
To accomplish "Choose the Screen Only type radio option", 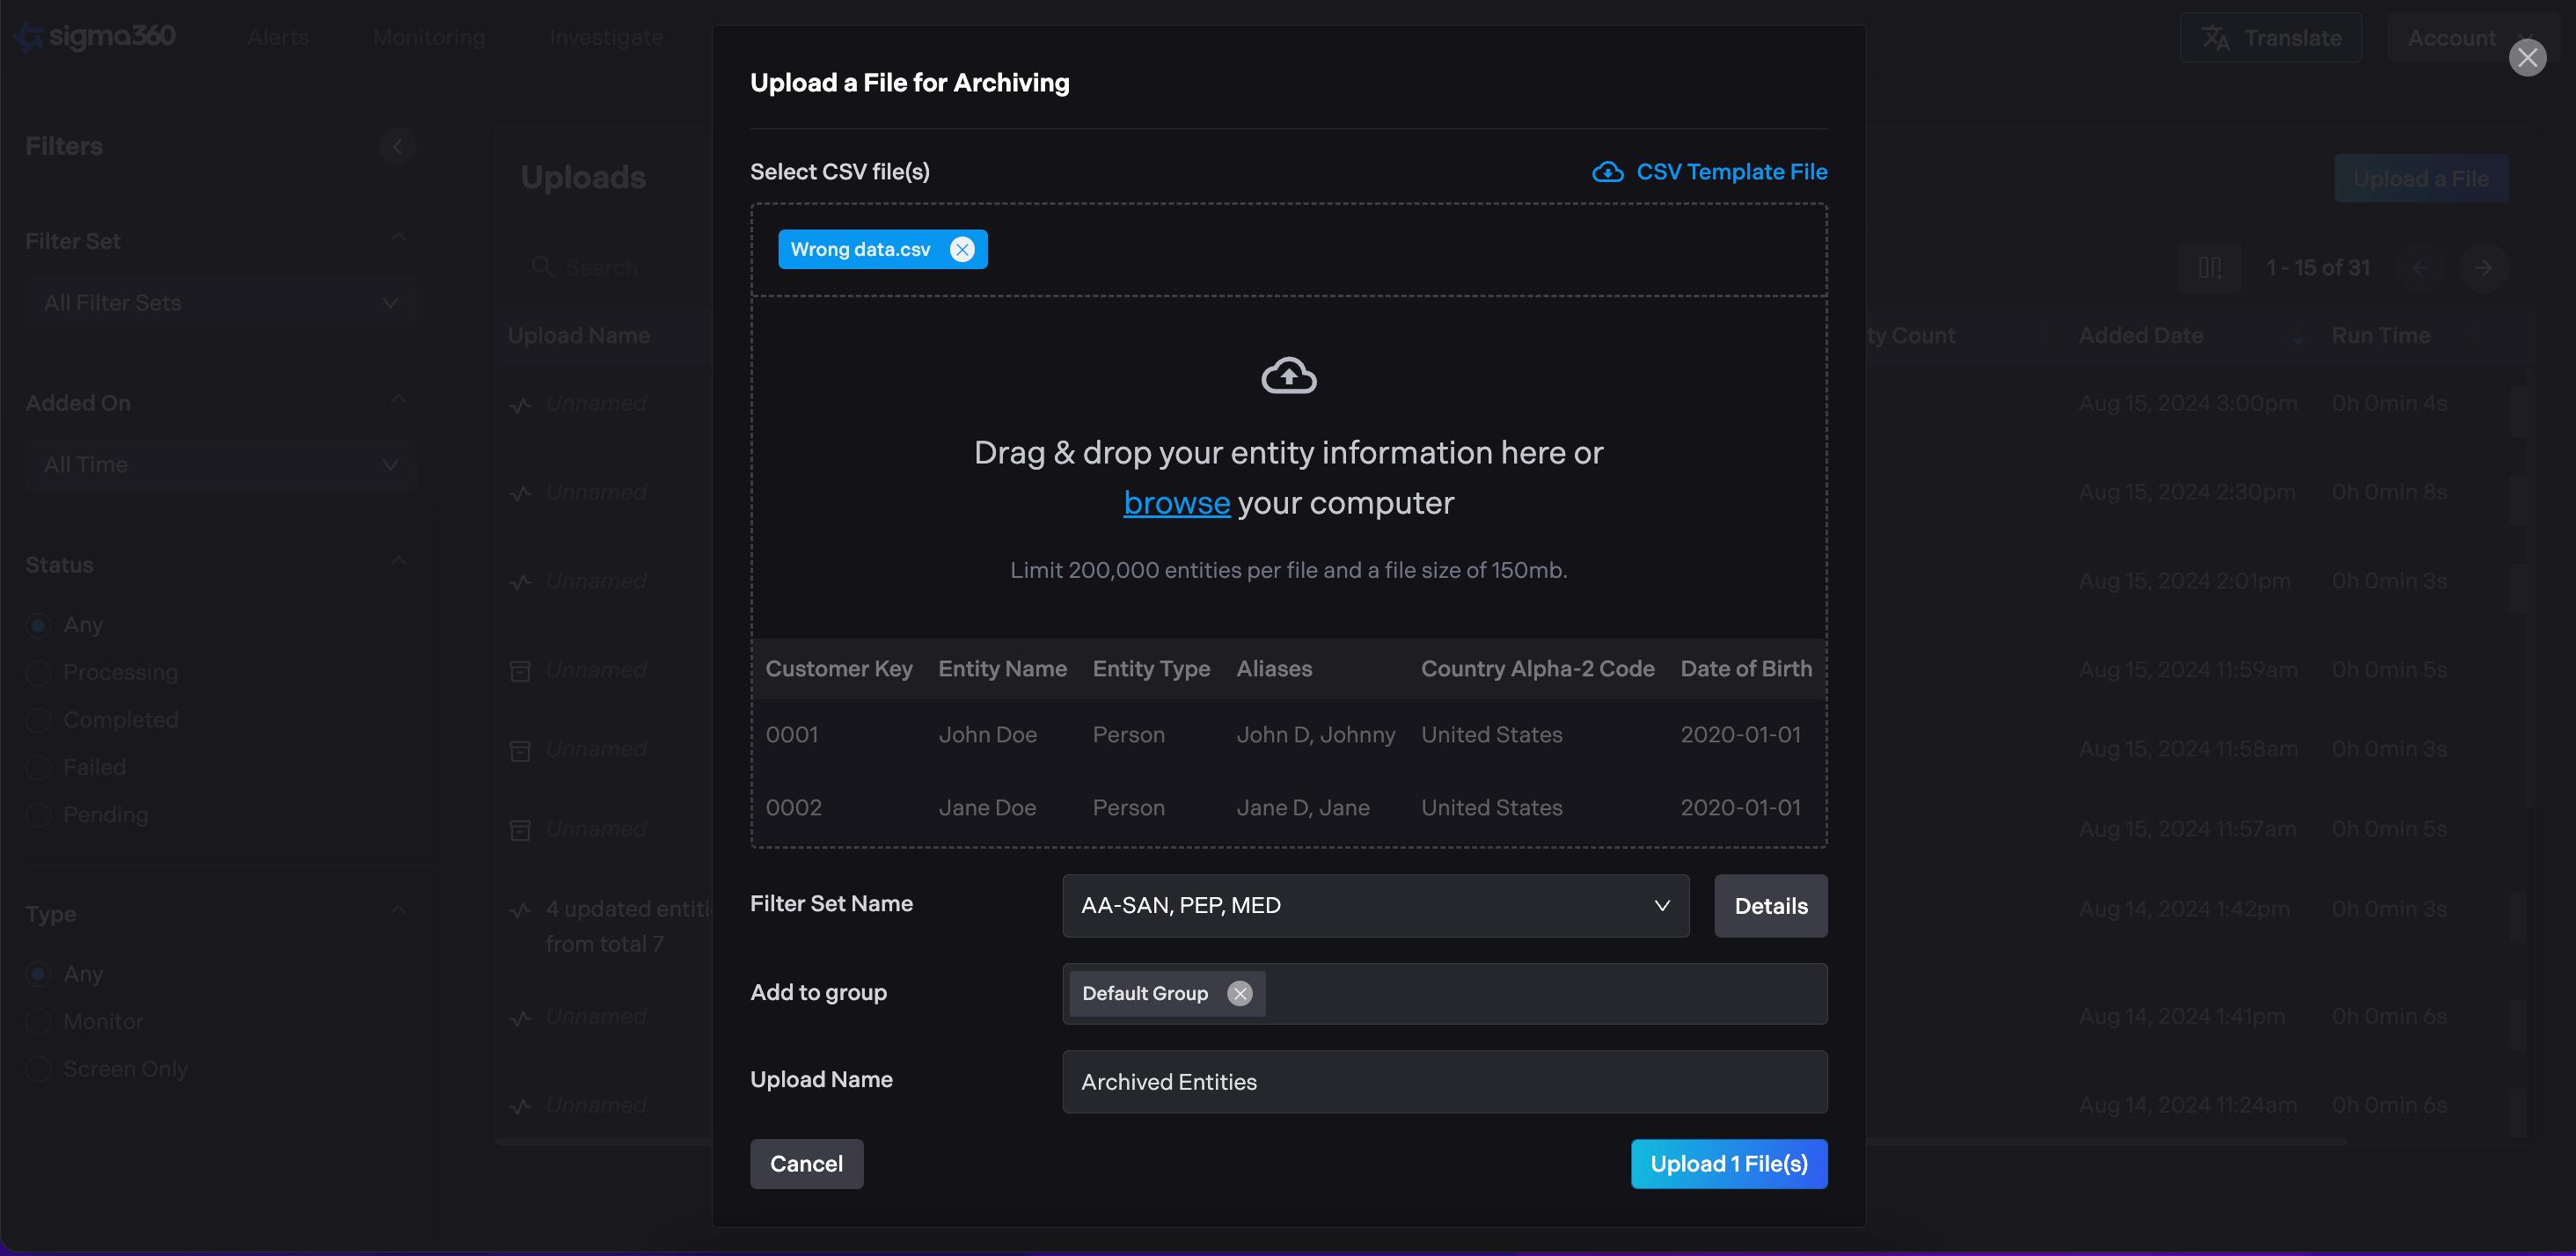I will click(x=39, y=1069).
